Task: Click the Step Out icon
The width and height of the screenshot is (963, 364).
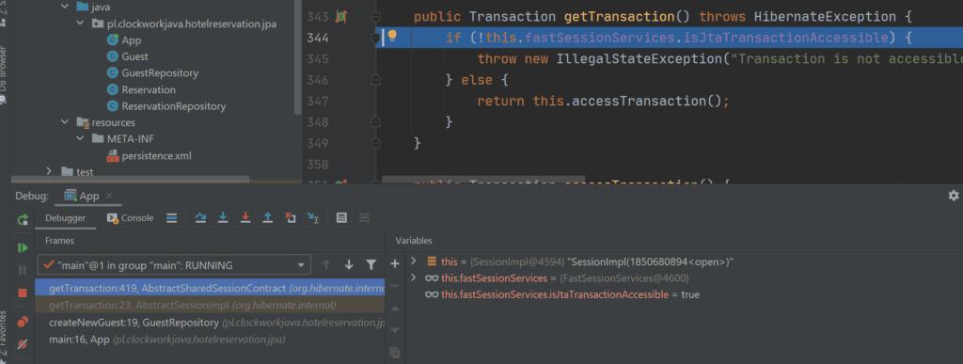Action: [x=268, y=218]
